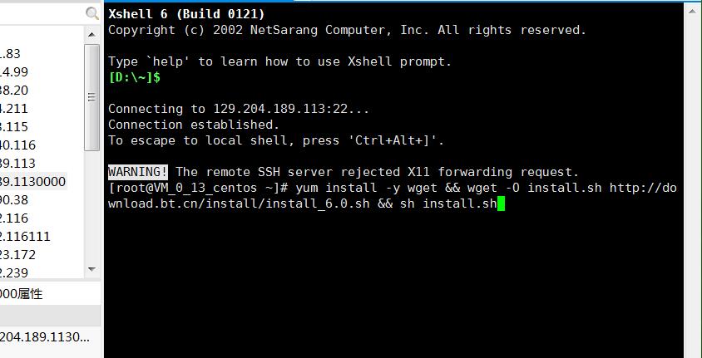Screen dimensions: 702x358
Task: Select session ending in 3.172
Action: point(17,254)
